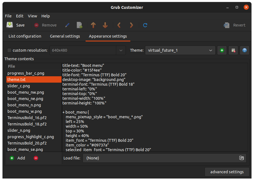Click the new entry document icon
This screenshot has height=181, width=254.
pyautogui.click(x=80, y=25)
